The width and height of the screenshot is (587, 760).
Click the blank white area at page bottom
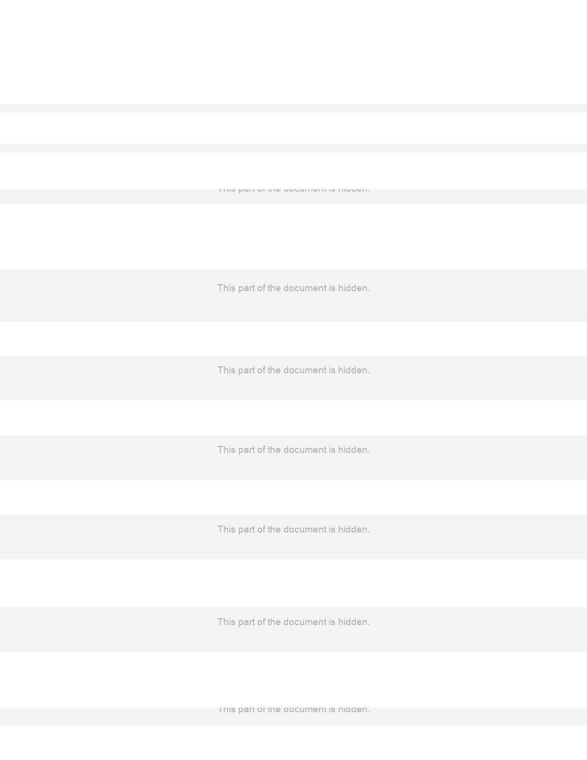tap(293, 743)
